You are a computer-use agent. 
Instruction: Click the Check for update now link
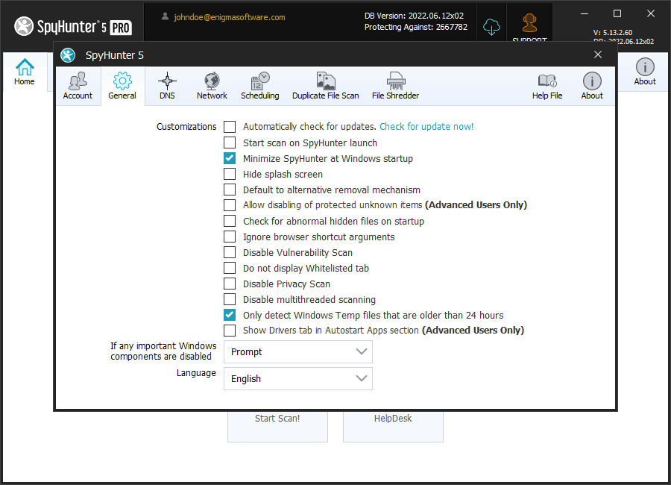pos(426,127)
